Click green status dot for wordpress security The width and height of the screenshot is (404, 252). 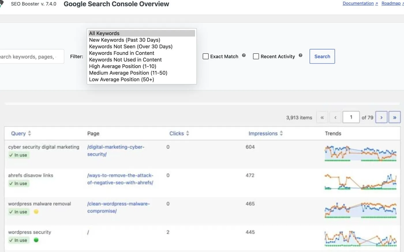click(36, 240)
